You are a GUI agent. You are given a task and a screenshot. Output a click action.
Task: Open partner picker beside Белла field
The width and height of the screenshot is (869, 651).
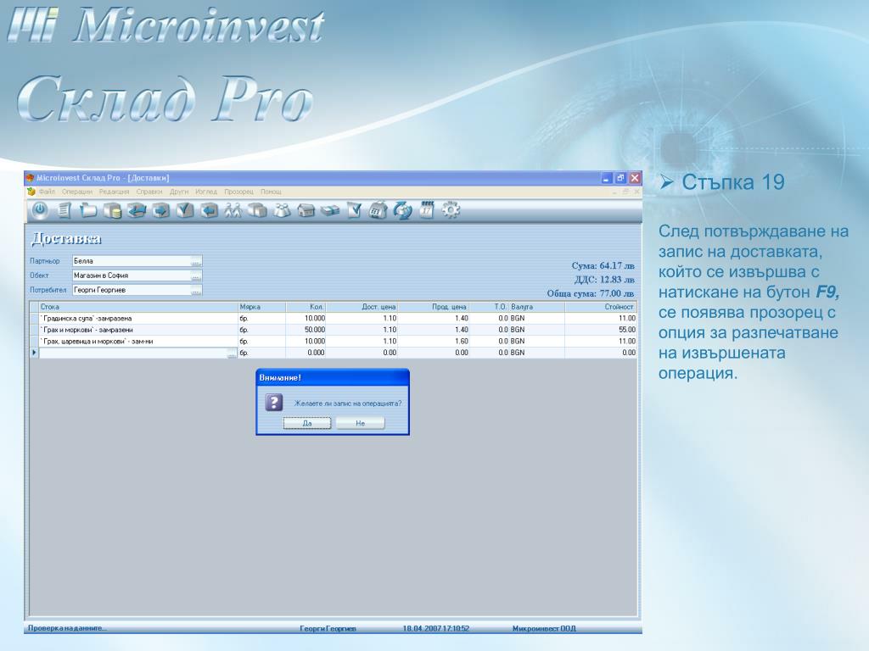(x=196, y=261)
